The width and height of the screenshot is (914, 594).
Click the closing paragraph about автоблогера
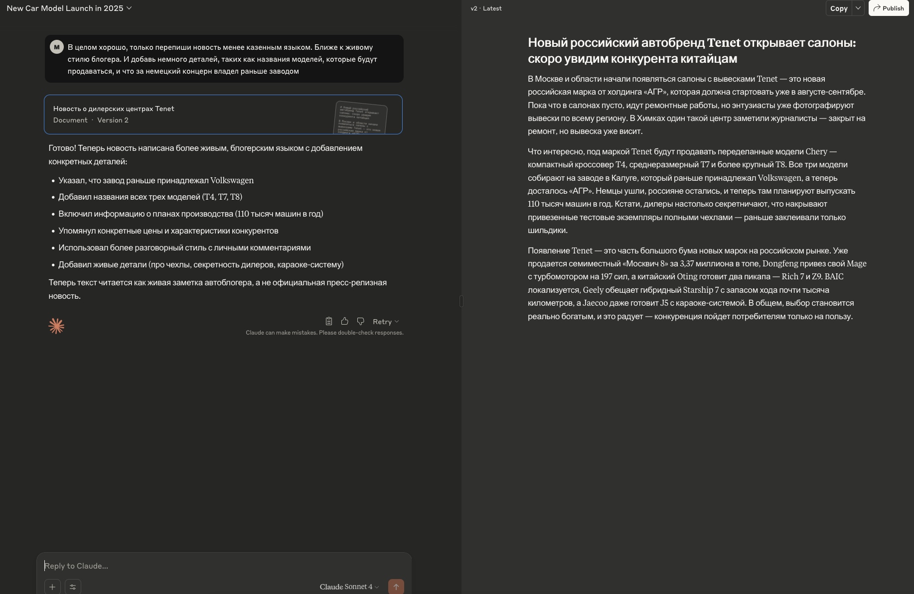coord(218,289)
